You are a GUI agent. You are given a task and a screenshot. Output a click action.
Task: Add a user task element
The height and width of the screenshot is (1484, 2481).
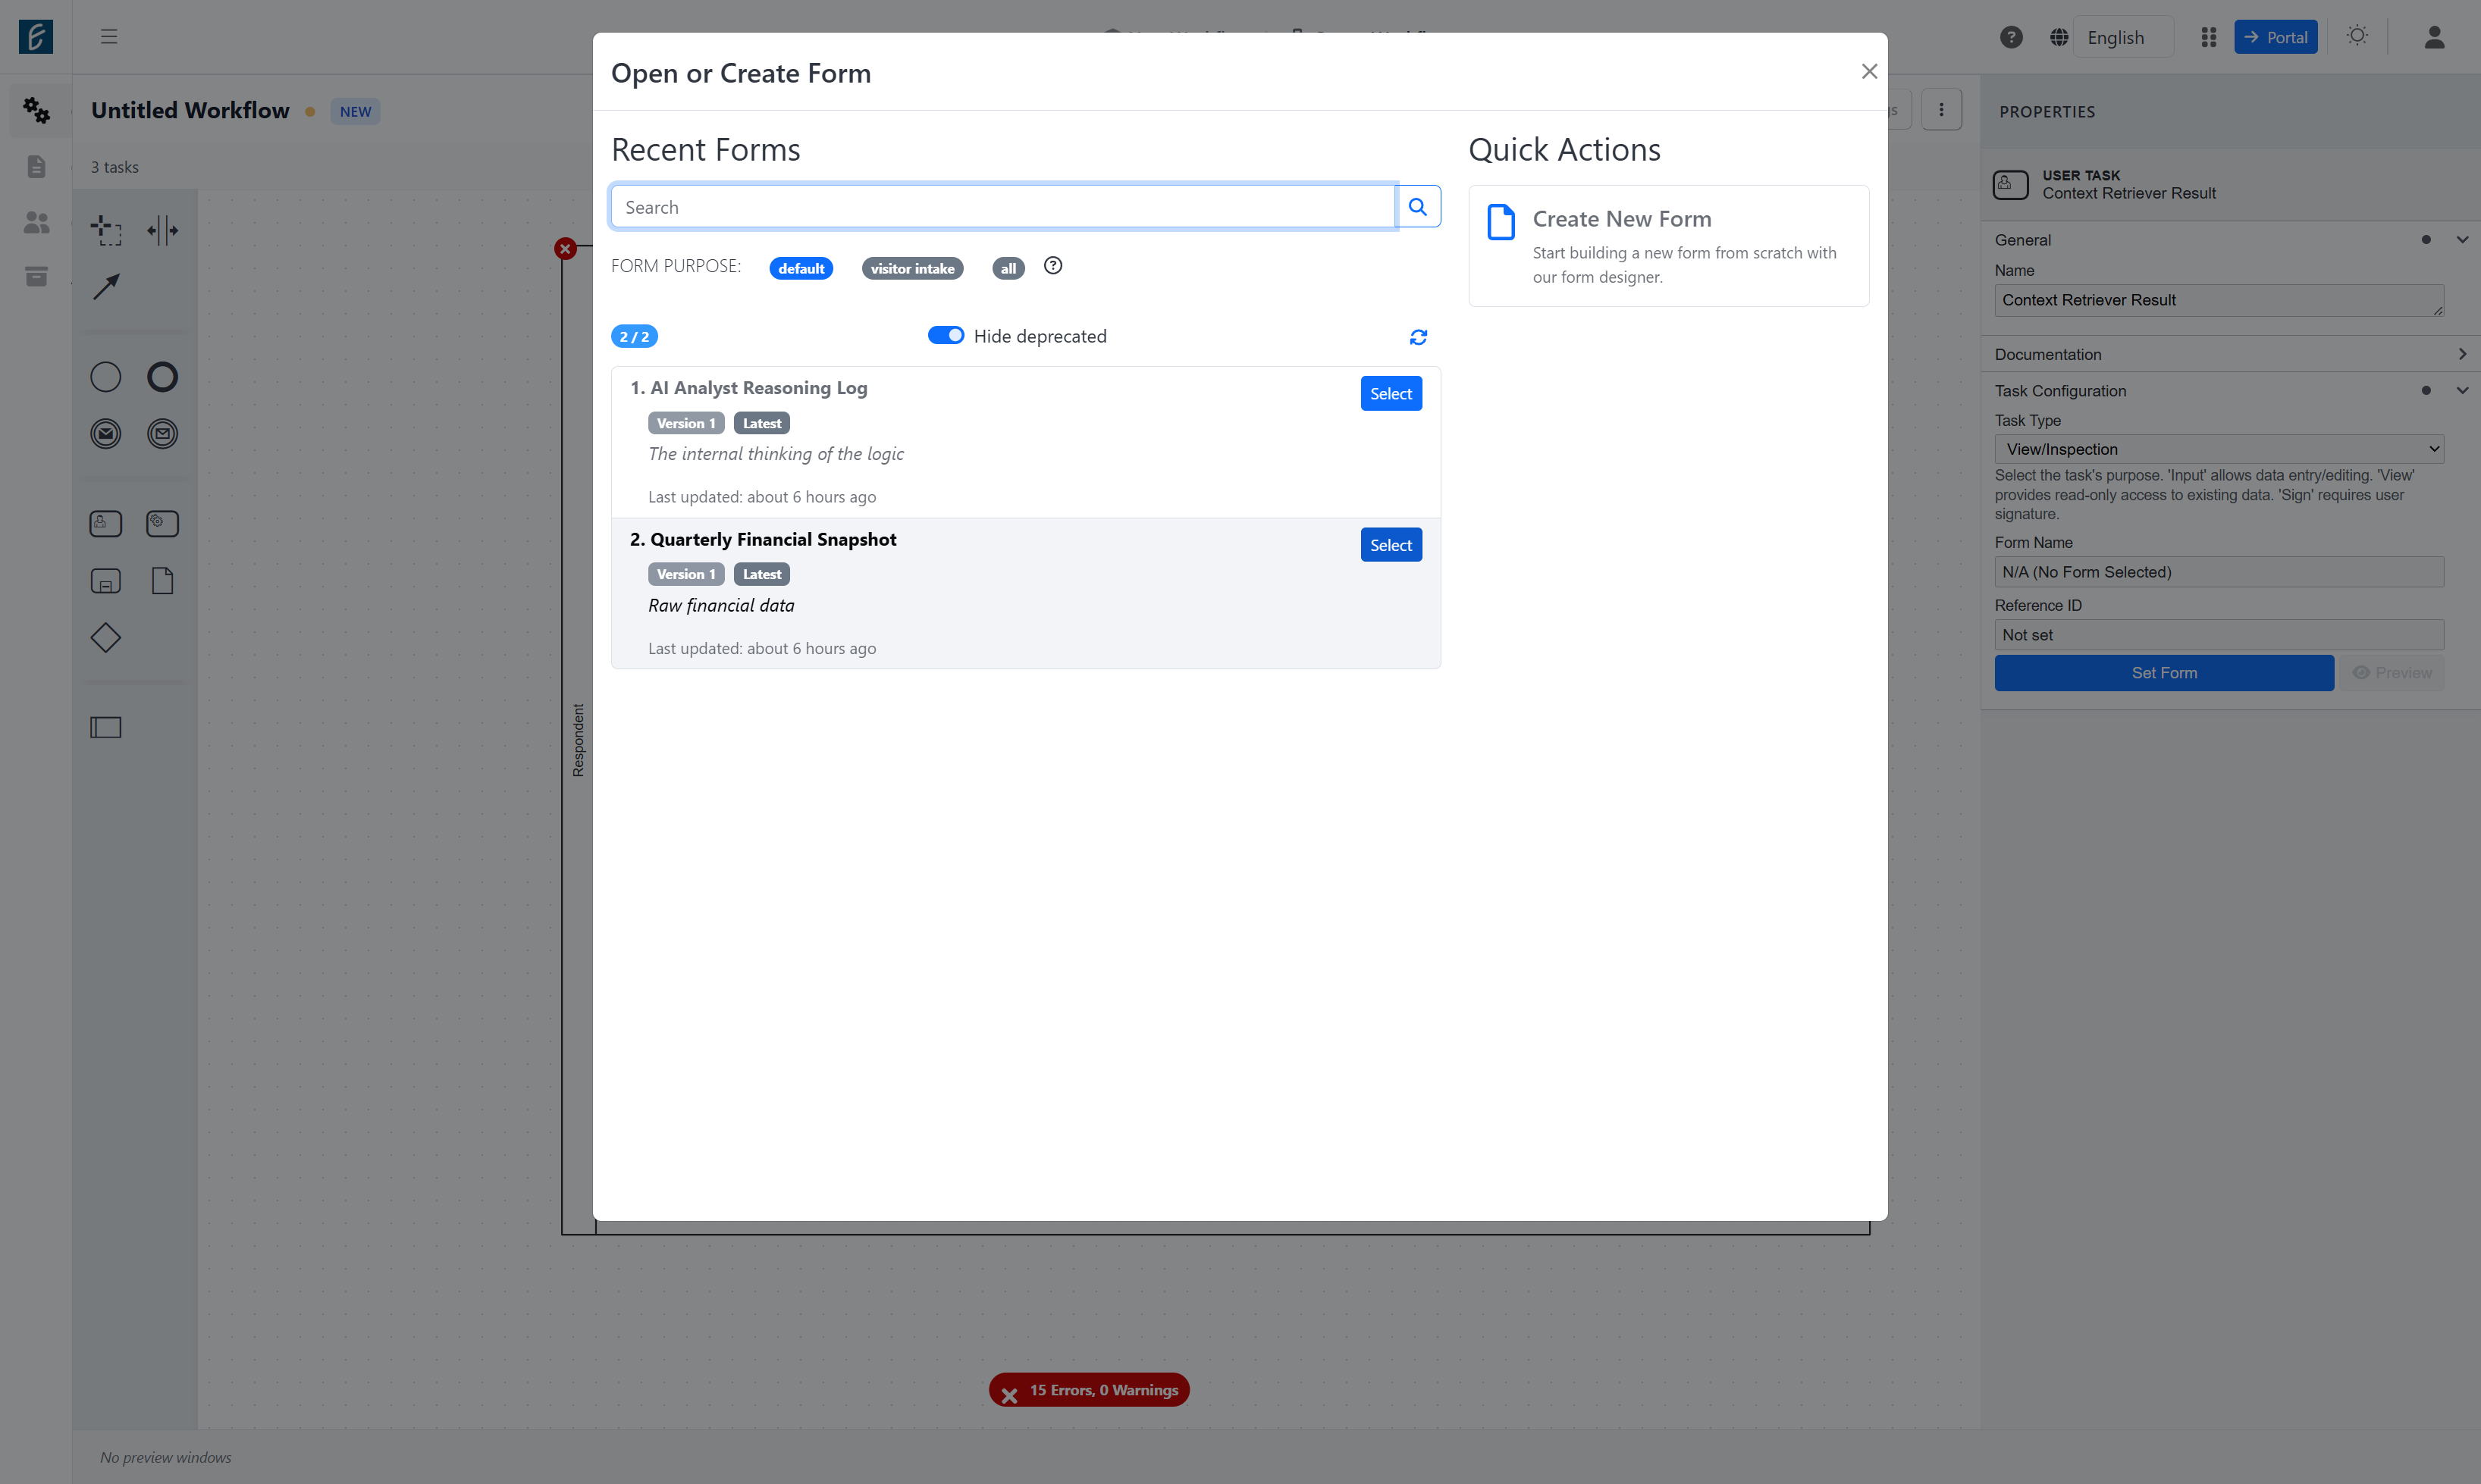(106, 524)
